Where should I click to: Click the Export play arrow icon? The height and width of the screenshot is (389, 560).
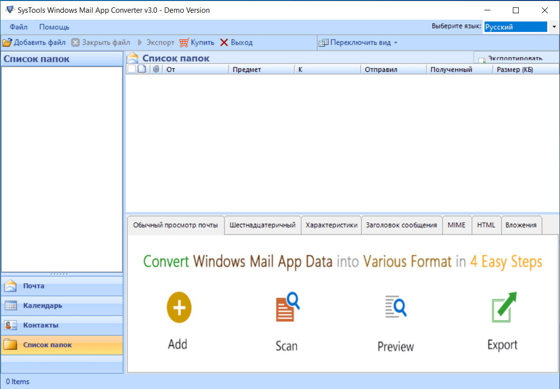[x=140, y=43]
